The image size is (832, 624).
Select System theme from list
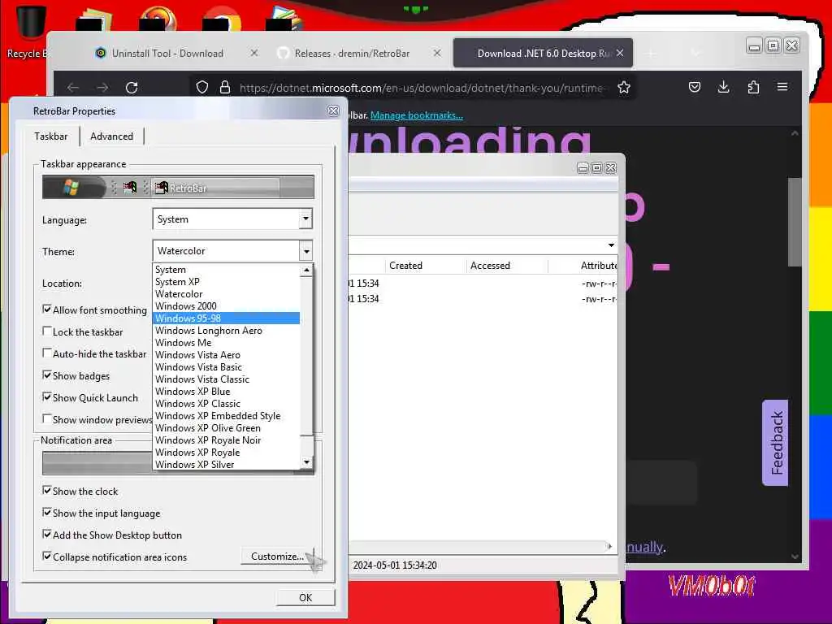[x=226, y=270]
